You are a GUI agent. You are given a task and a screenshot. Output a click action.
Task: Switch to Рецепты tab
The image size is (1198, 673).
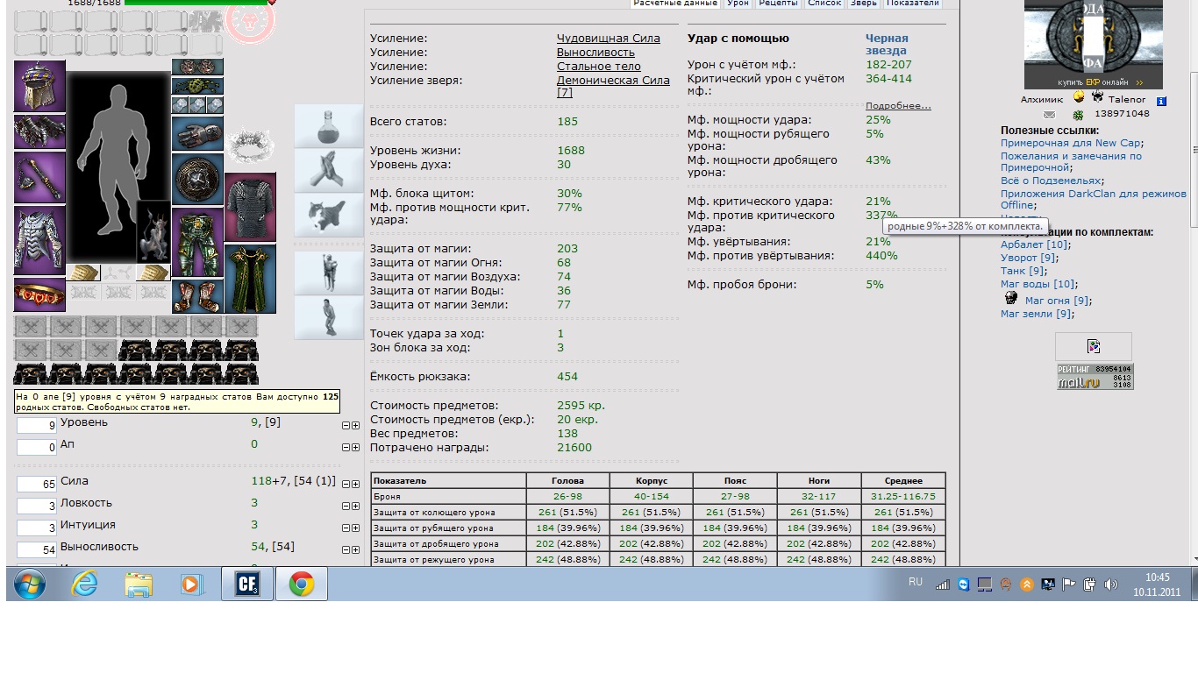pos(778,4)
